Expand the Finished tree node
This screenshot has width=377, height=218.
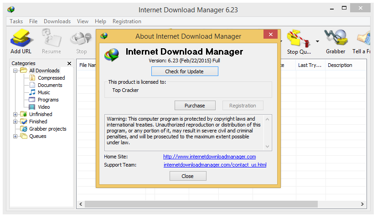[x=15, y=122]
